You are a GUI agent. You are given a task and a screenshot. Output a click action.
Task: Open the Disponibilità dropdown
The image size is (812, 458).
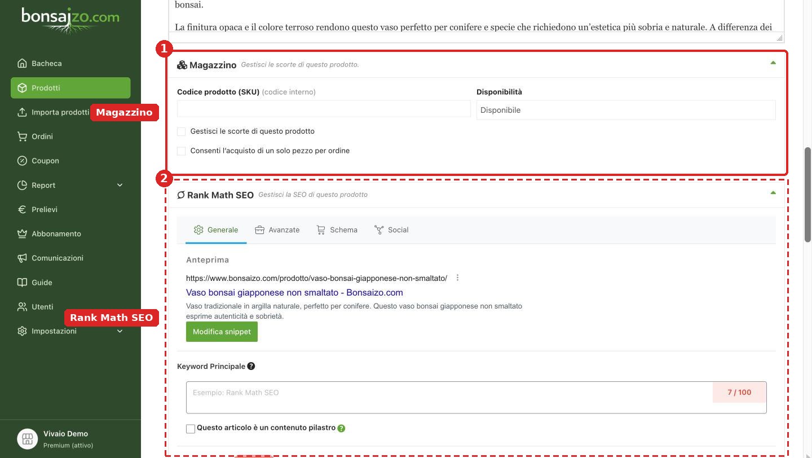pyautogui.click(x=626, y=110)
